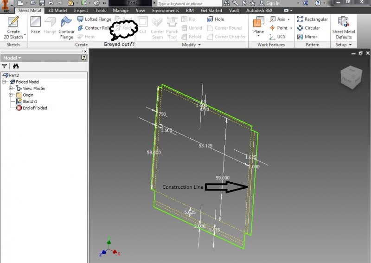Open the Plane dropdown arrow

pos(258,36)
